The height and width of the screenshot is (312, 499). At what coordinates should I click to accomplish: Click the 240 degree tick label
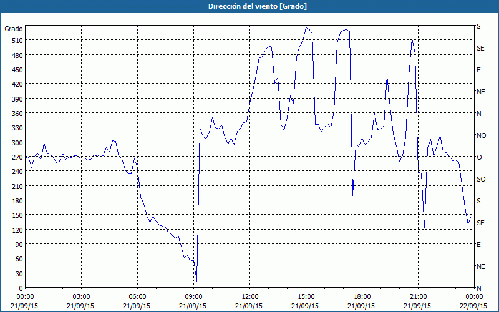(17, 172)
